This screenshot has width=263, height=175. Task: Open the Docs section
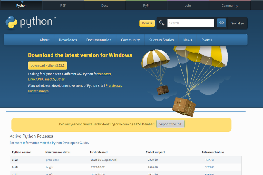(105, 5)
